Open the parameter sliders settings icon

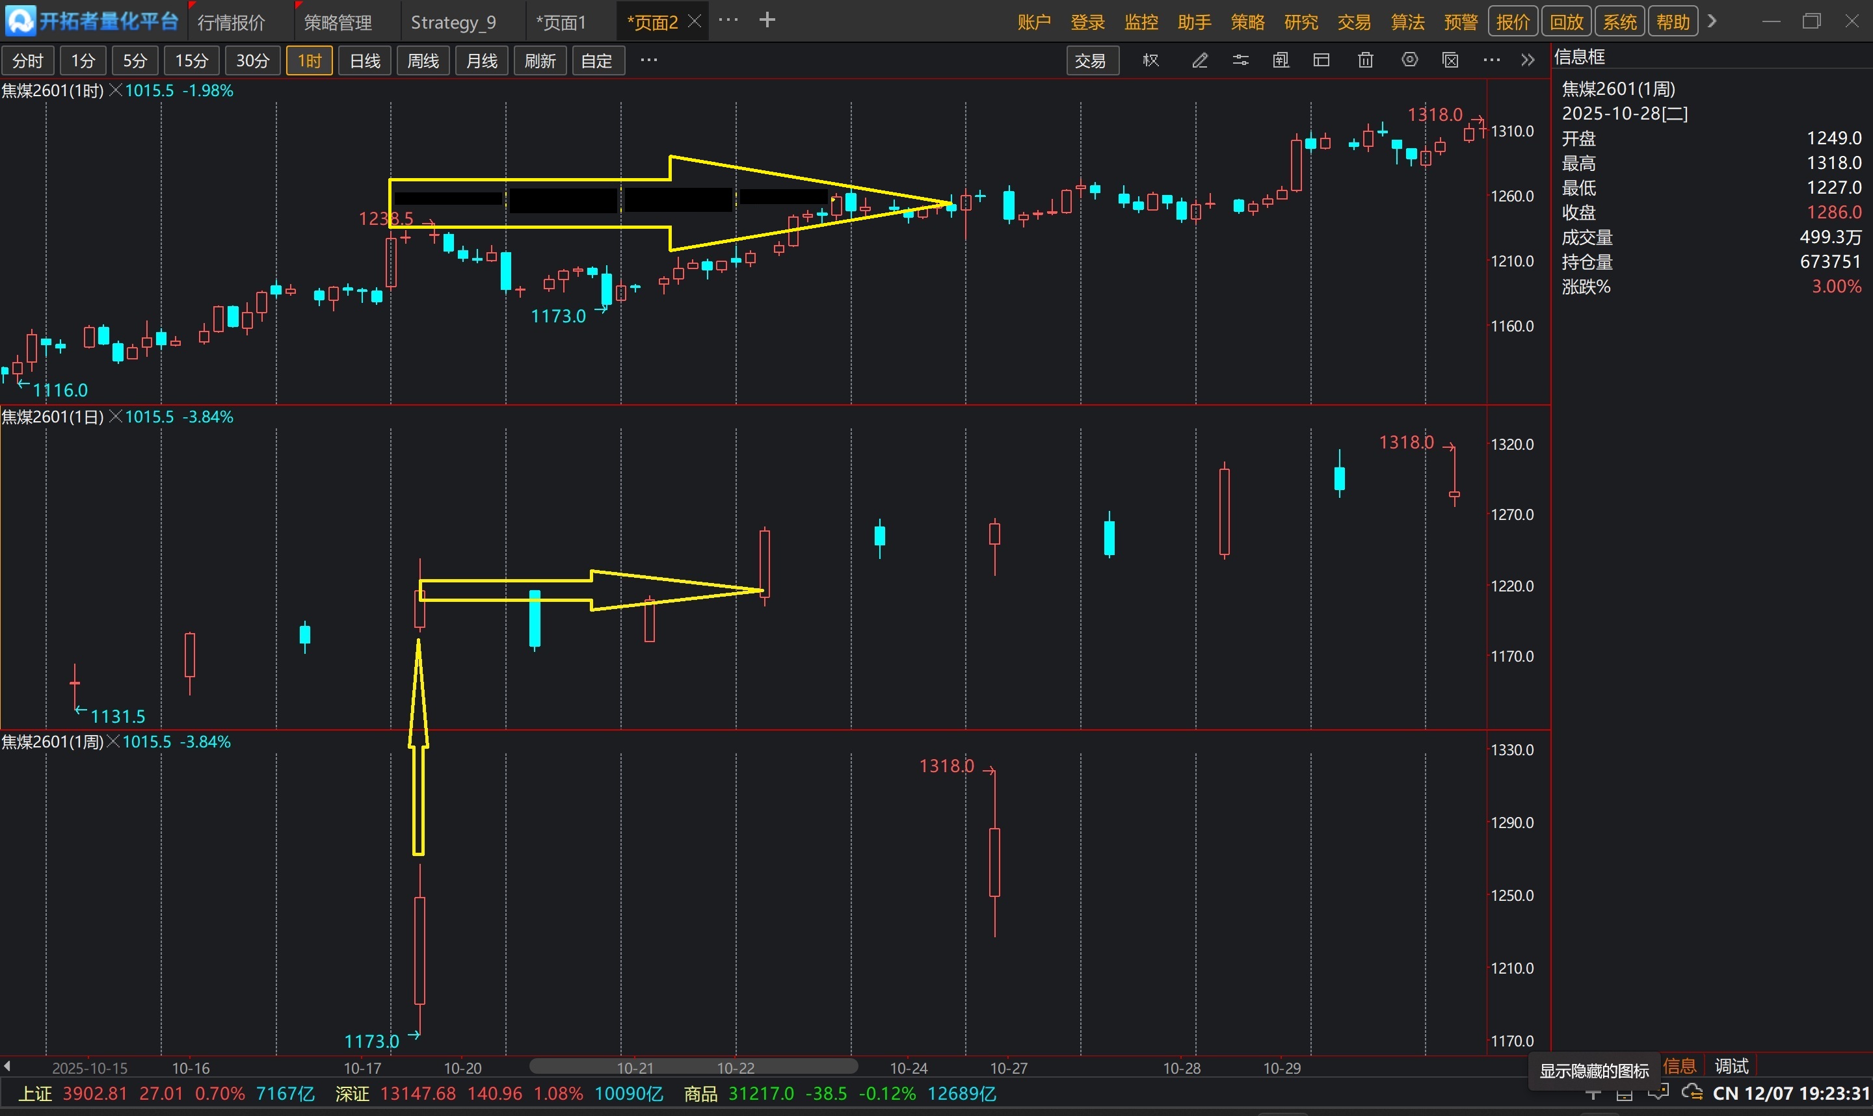click(1240, 60)
